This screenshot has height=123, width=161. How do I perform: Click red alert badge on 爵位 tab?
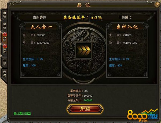click(5, 34)
